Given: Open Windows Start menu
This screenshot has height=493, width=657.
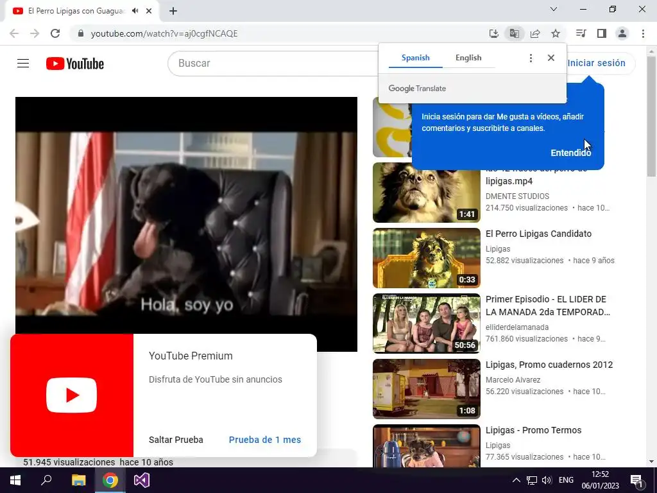Looking at the screenshot, I should [15, 480].
